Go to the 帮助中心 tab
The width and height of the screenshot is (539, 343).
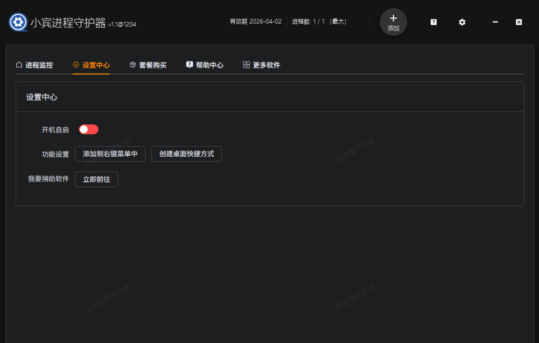[x=209, y=65]
